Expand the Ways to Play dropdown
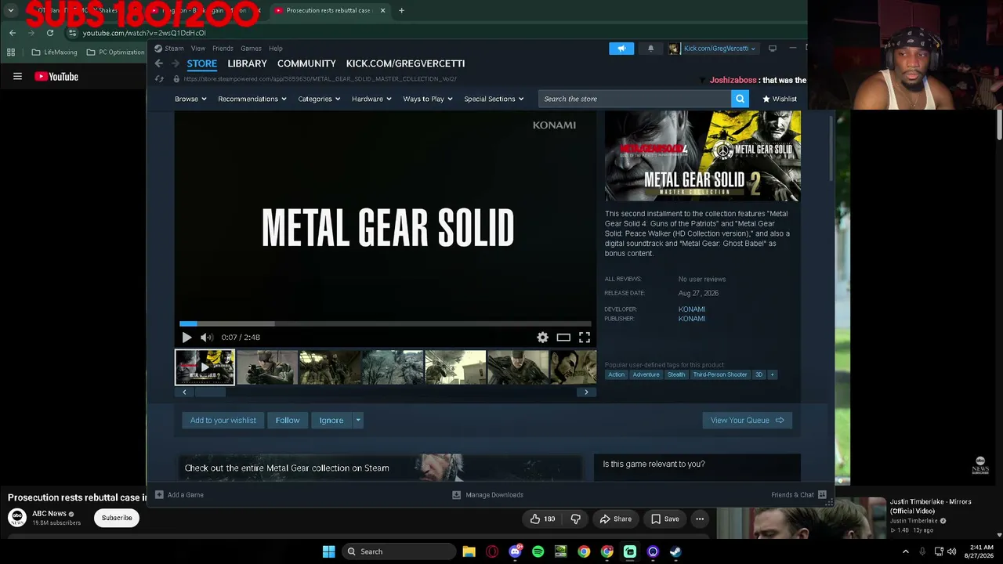Image resolution: width=1003 pixels, height=564 pixels. [428, 99]
